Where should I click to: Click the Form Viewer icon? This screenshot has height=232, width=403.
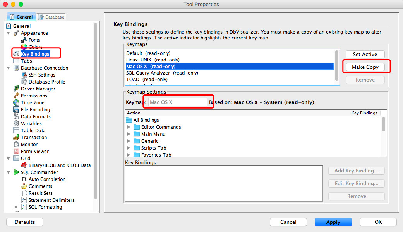coord(16,151)
